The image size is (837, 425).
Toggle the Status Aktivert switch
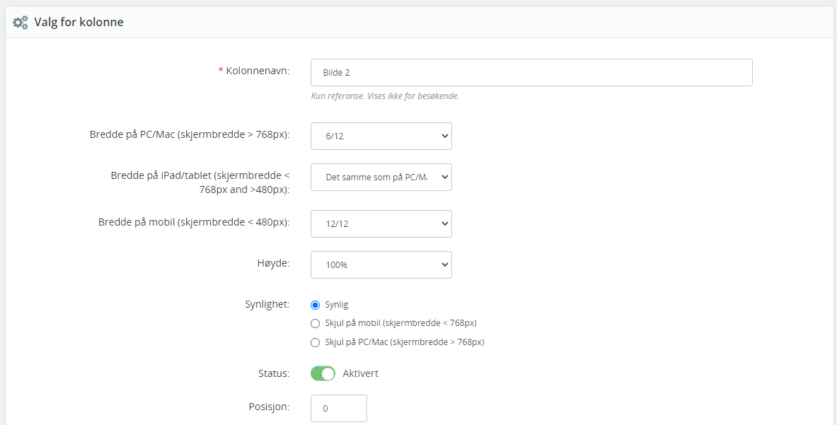(323, 373)
